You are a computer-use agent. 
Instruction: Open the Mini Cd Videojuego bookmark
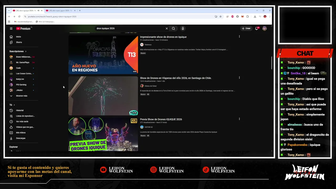click(45, 22)
